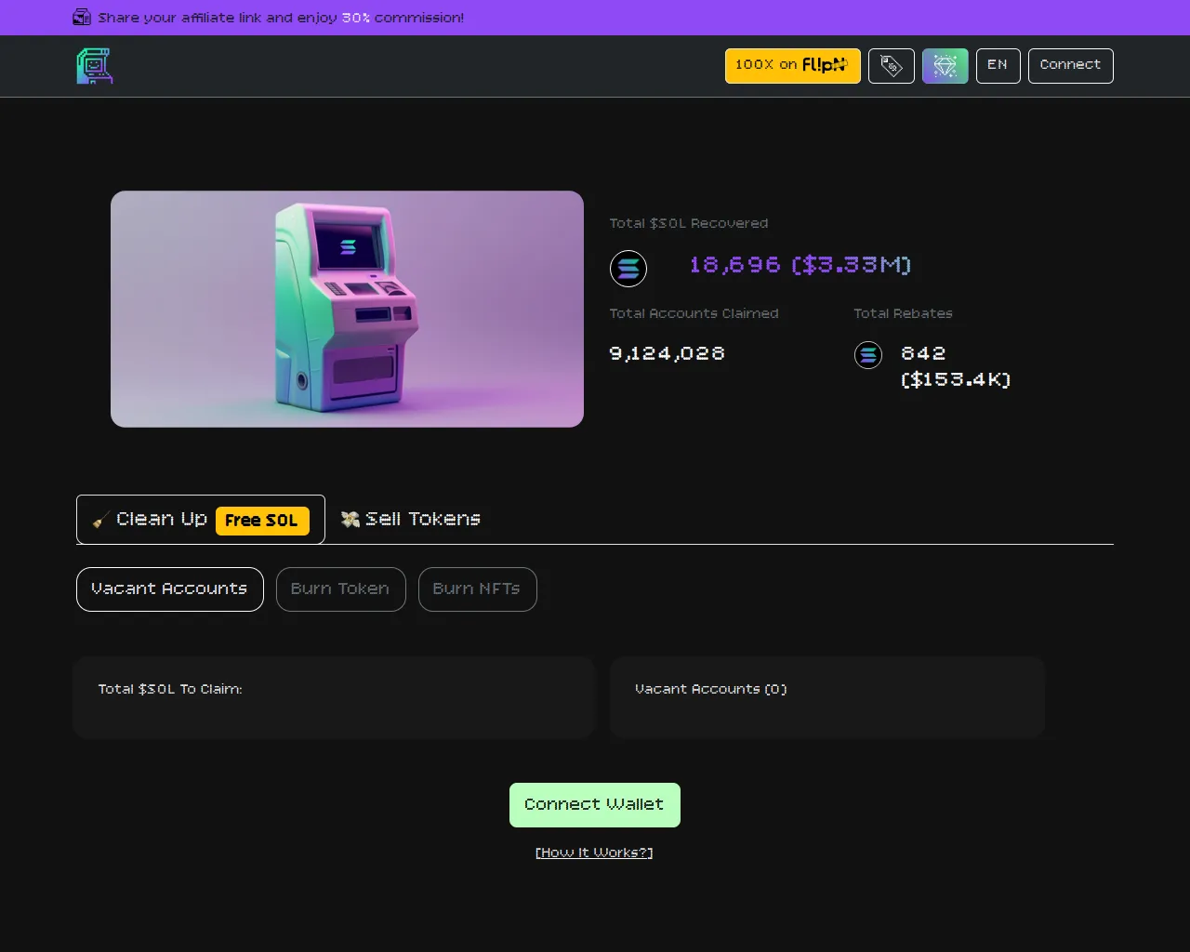
Task: Switch to the Clean Up tab
Action: (201, 520)
